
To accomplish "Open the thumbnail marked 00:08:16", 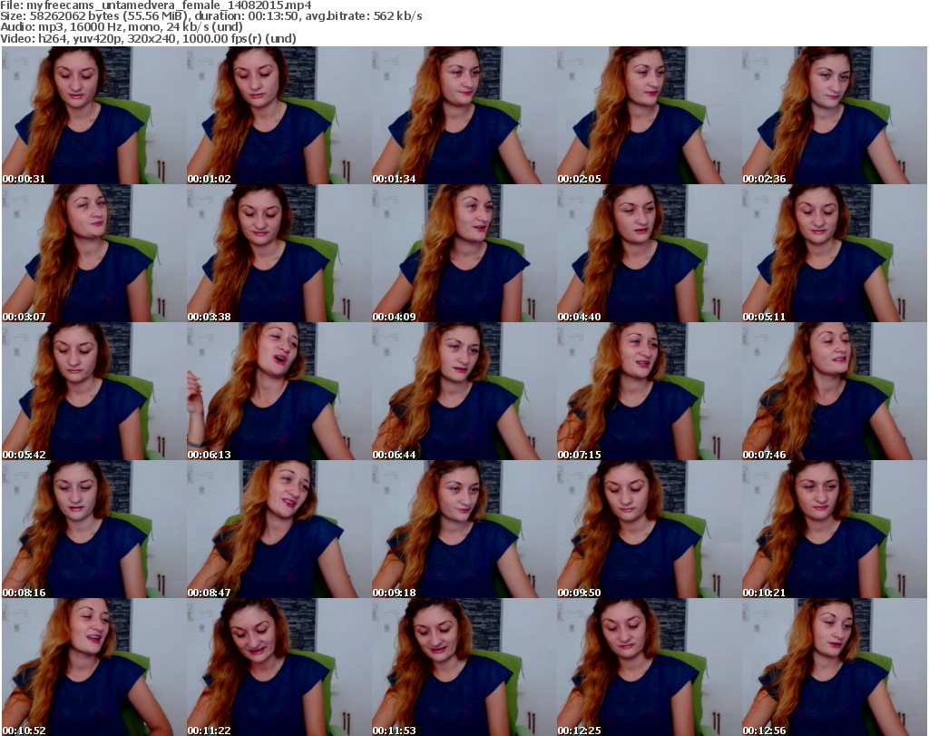I will pyautogui.click(x=93, y=529).
